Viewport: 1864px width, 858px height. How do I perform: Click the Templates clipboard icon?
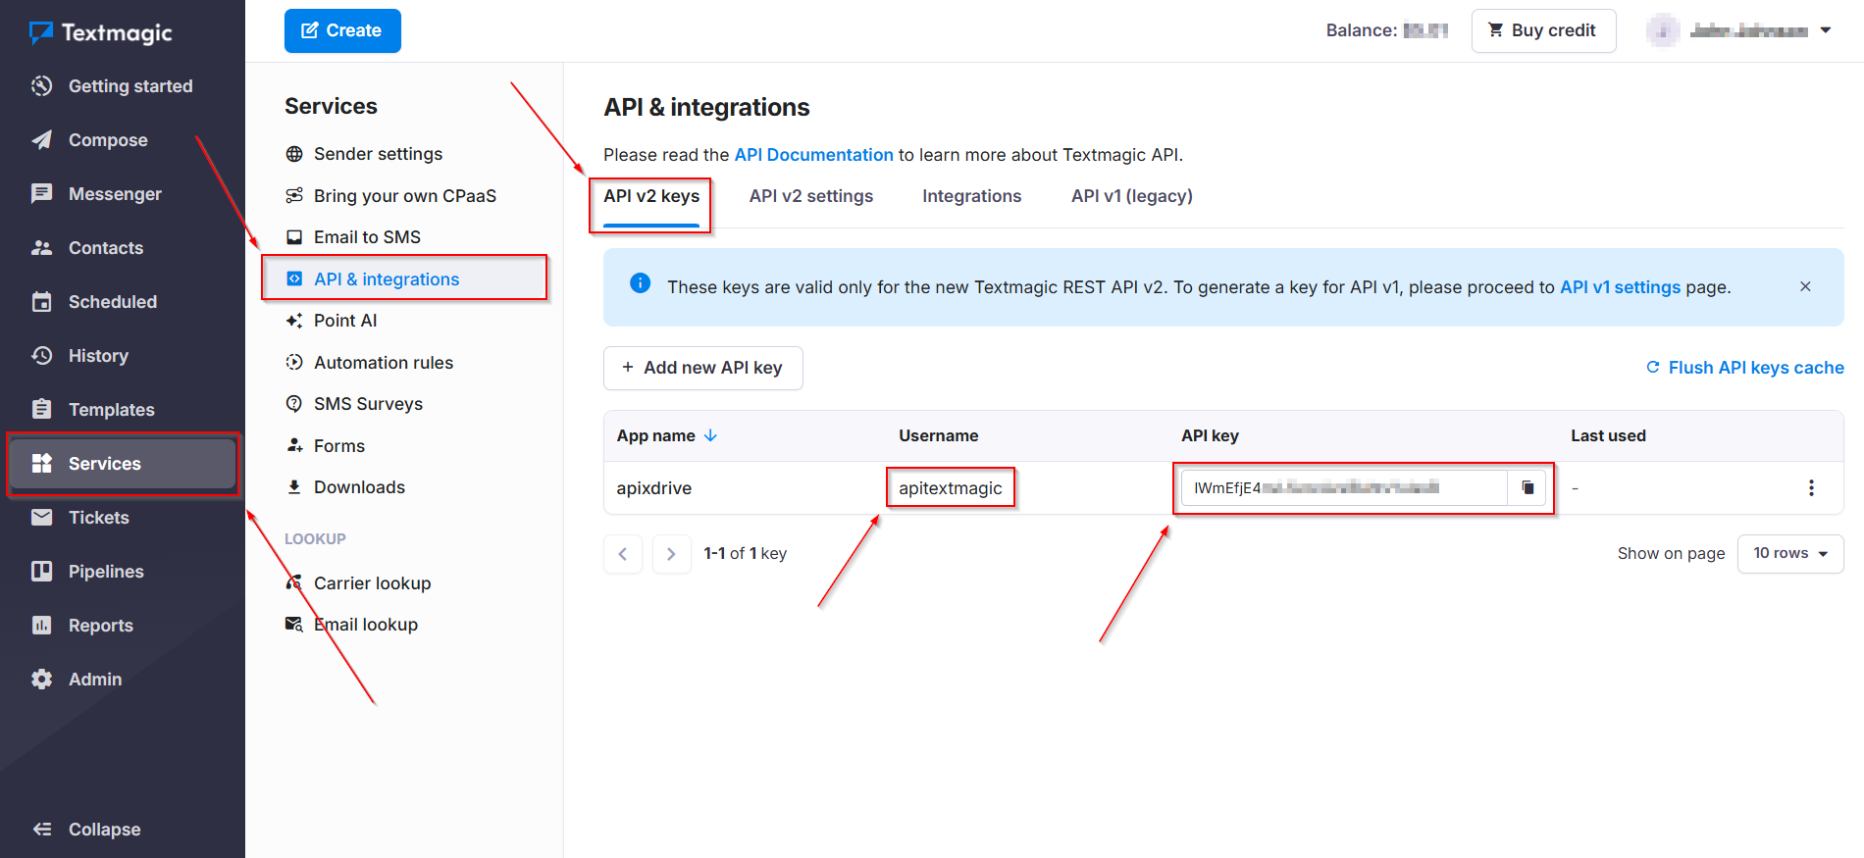click(x=41, y=409)
